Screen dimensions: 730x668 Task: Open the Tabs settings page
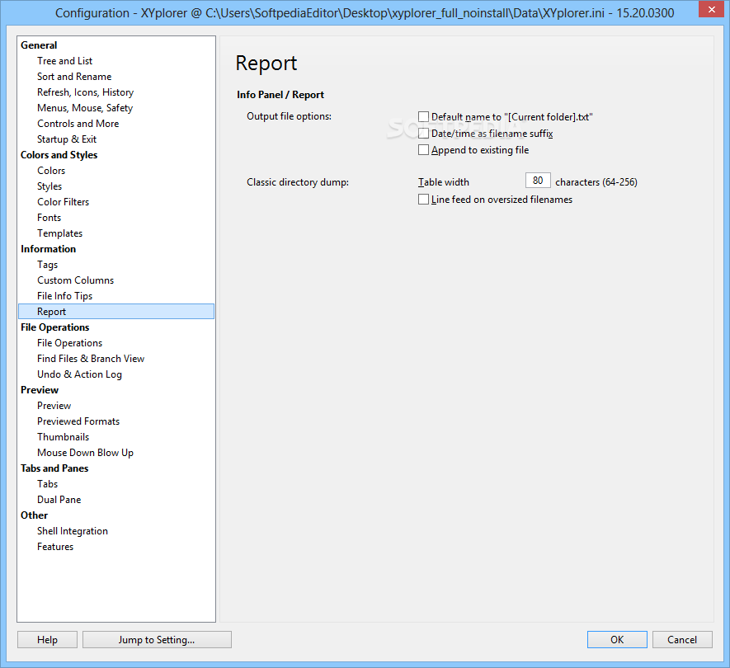pos(48,484)
